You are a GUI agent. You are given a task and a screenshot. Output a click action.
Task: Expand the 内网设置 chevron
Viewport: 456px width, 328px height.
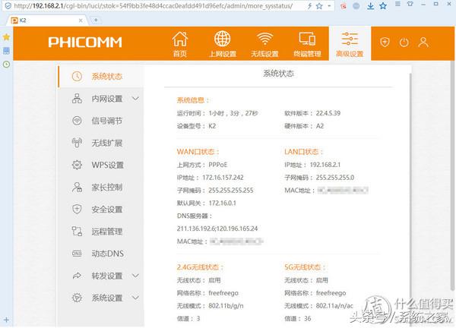[x=135, y=99]
